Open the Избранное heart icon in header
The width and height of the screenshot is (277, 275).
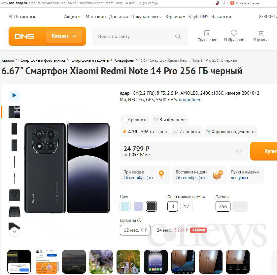234,33
